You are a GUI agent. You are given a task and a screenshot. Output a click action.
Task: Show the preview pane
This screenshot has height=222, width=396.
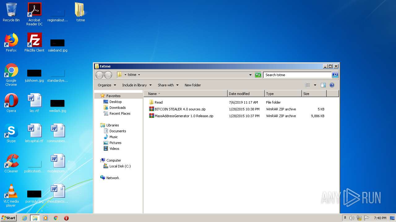323,85
